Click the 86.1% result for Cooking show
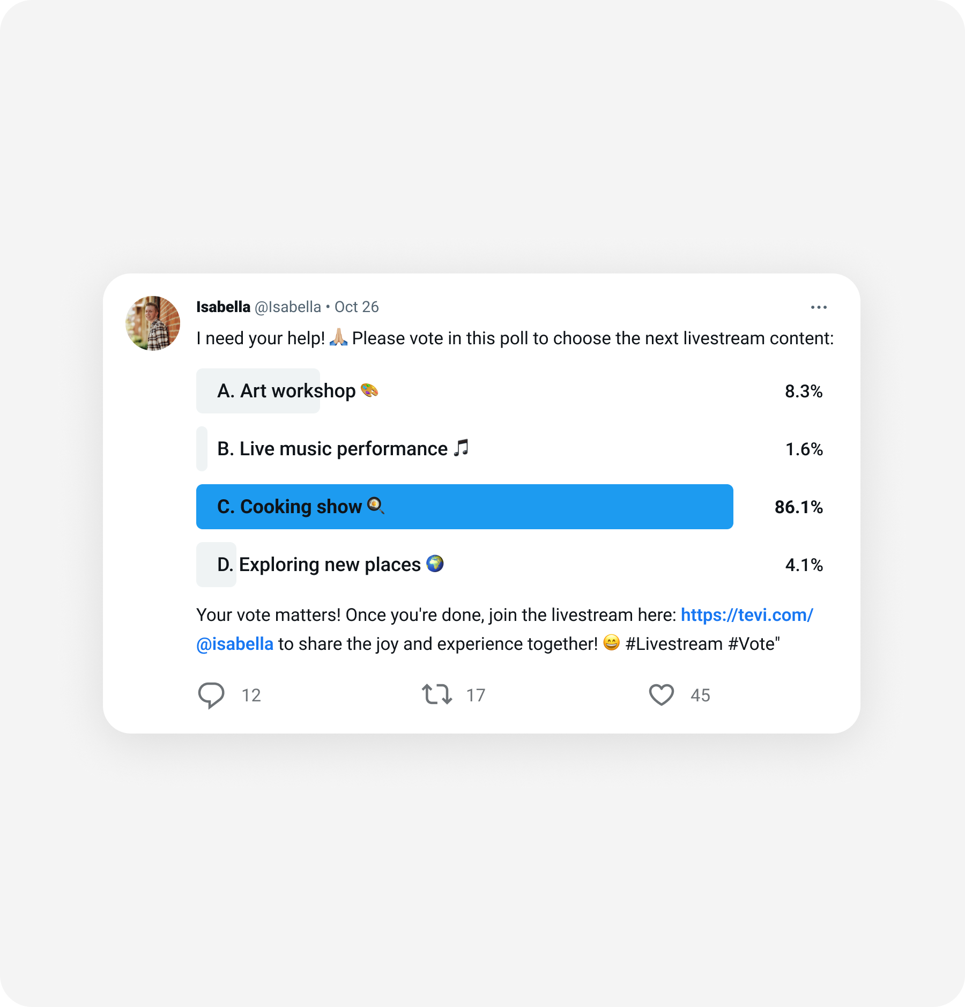Image resolution: width=965 pixels, height=1007 pixels. pos(798,507)
